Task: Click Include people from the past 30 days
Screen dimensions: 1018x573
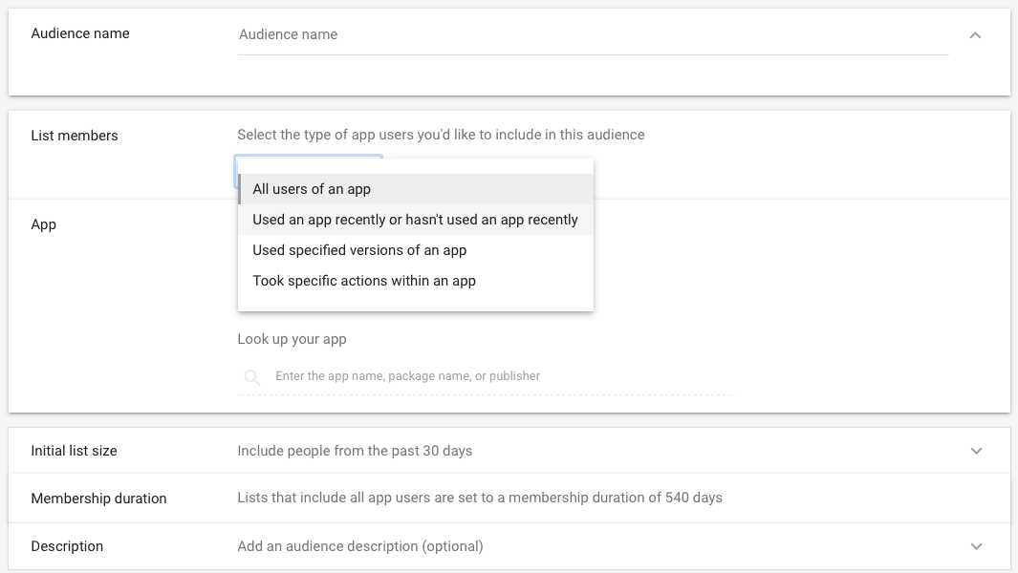Action: pos(355,451)
